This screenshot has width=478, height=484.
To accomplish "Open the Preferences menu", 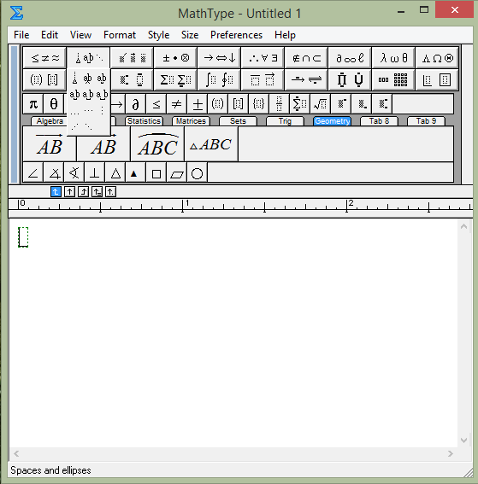I will pyautogui.click(x=237, y=35).
